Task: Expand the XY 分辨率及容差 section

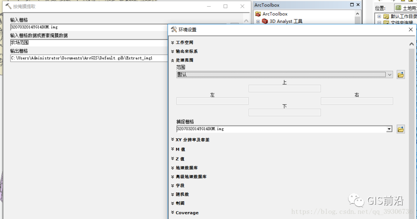Action: pos(173,140)
